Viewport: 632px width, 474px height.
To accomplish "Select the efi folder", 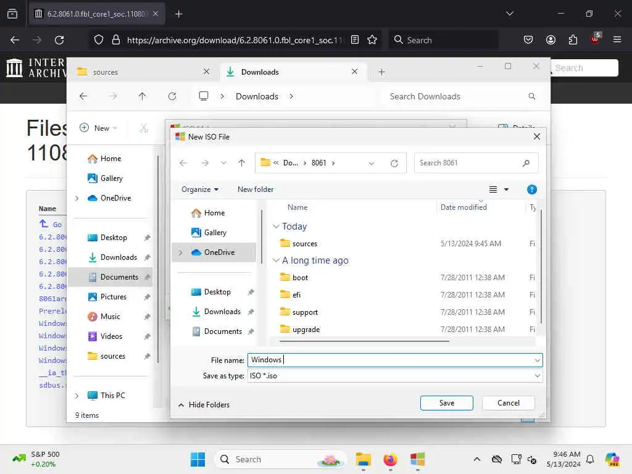I will [x=296, y=294].
